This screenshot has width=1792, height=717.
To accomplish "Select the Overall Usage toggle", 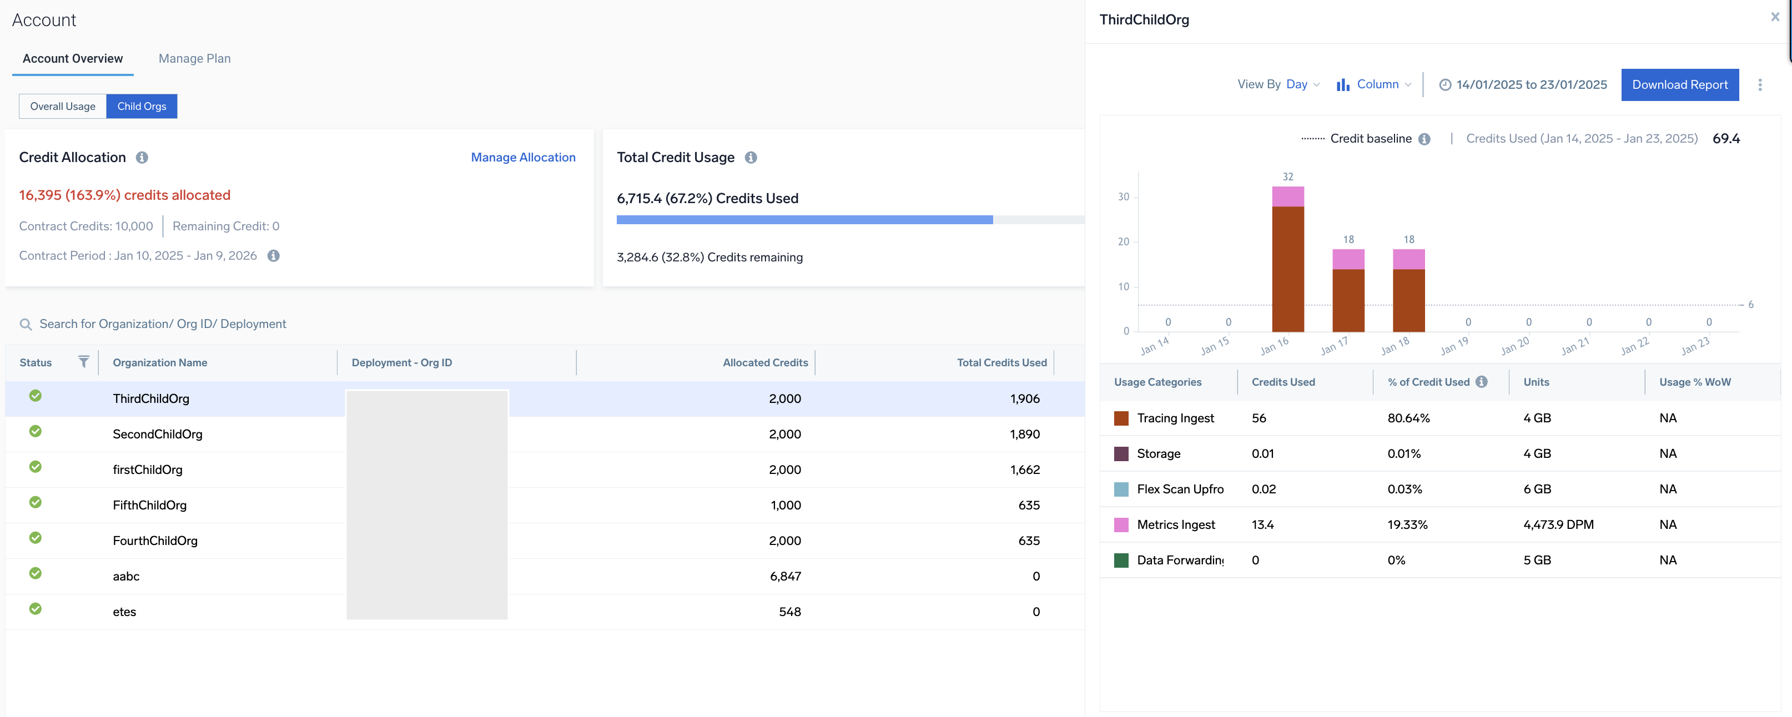I will 63,107.
